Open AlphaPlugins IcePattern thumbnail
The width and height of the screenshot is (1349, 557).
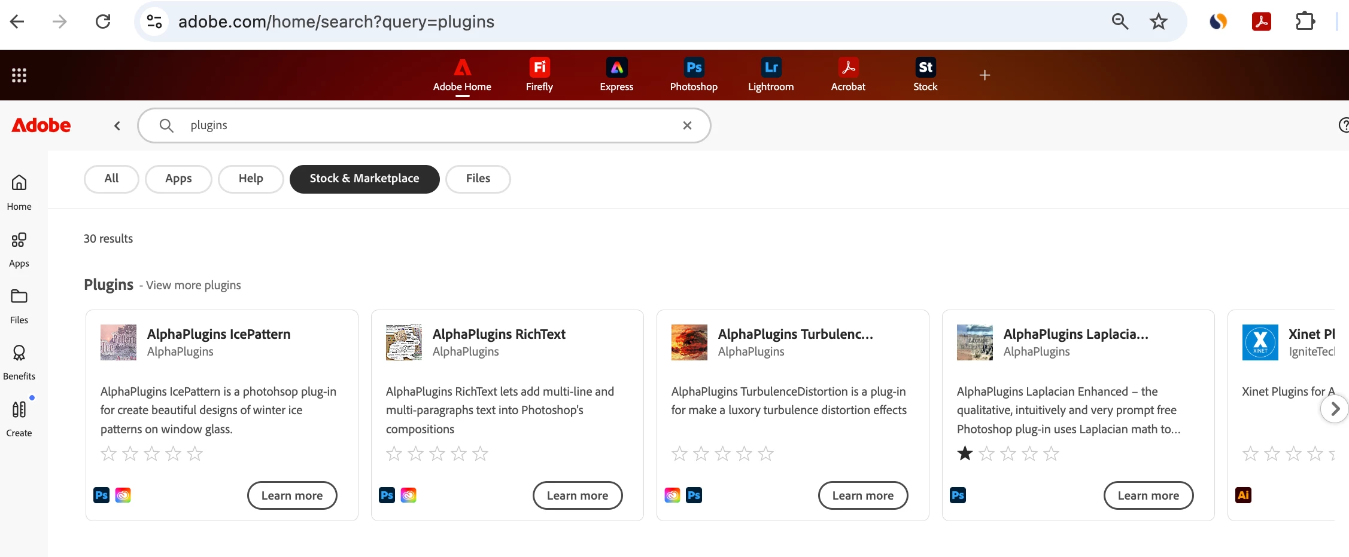pos(119,342)
